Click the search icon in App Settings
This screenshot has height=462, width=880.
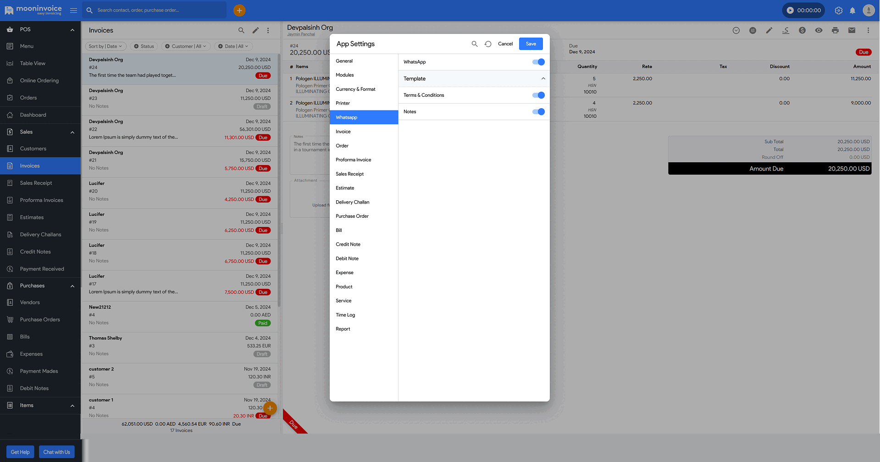coord(475,44)
